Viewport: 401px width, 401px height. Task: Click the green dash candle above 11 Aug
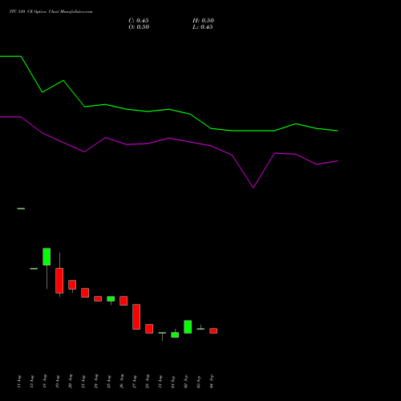(21, 209)
